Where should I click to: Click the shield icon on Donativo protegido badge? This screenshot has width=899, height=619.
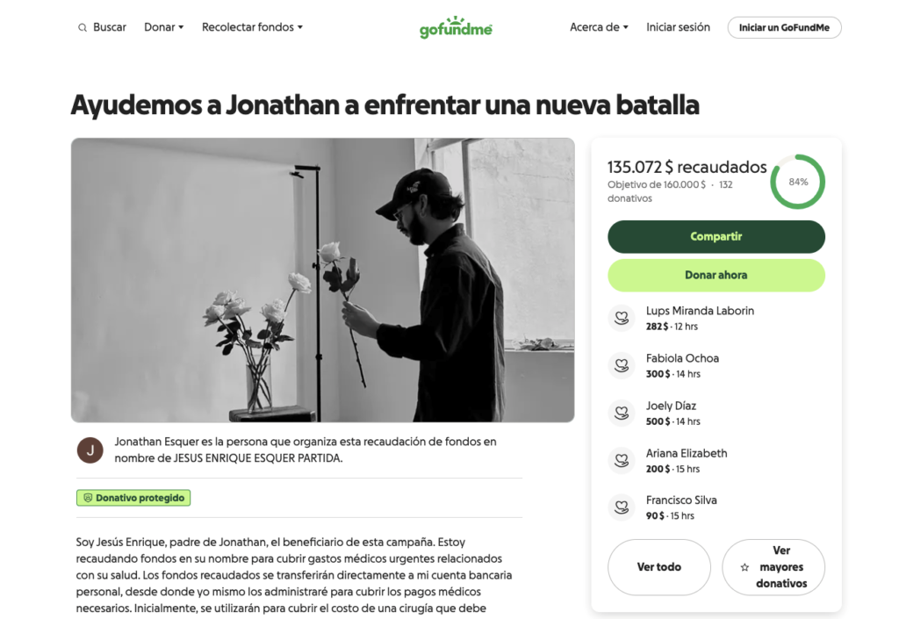88,498
